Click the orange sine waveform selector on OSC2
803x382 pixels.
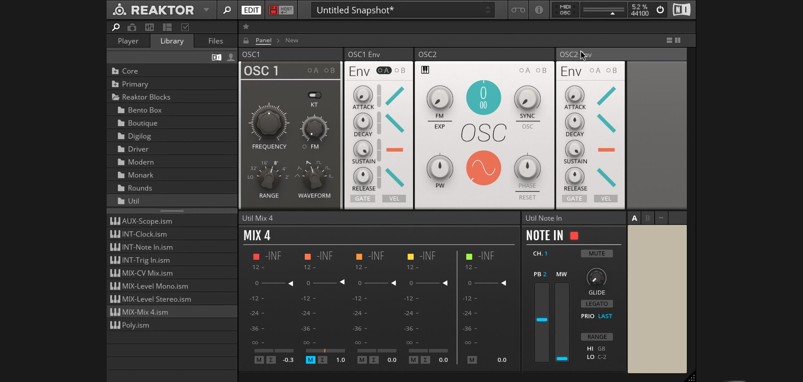pos(483,168)
